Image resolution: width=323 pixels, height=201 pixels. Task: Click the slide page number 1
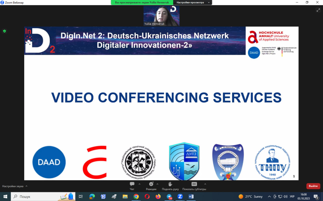(294, 176)
